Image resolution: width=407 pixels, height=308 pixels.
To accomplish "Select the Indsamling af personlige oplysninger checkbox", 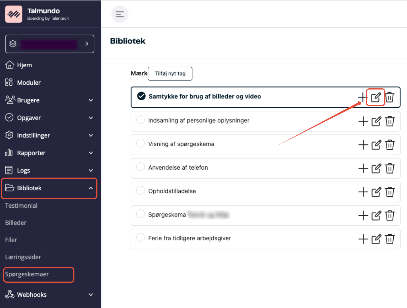I will 141,120.
